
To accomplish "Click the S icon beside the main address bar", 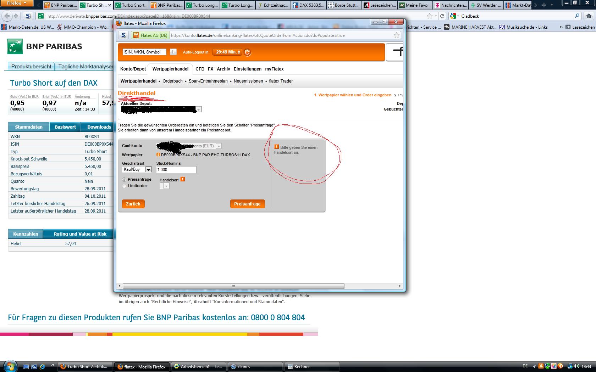I will point(28,16).
